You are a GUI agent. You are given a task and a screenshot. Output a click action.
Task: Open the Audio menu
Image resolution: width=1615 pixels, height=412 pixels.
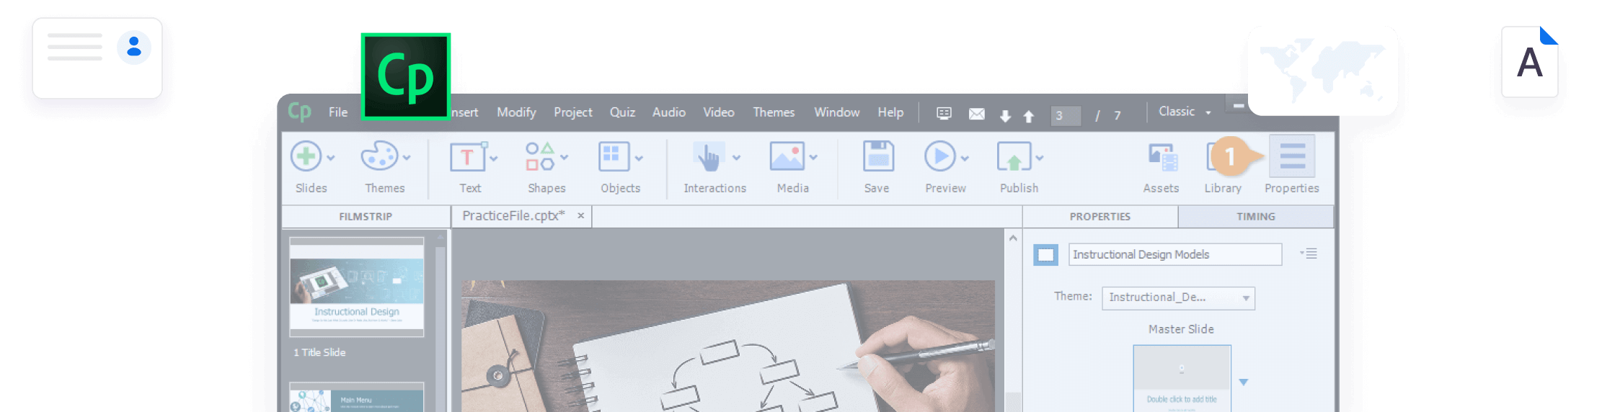tap(669, 112)
